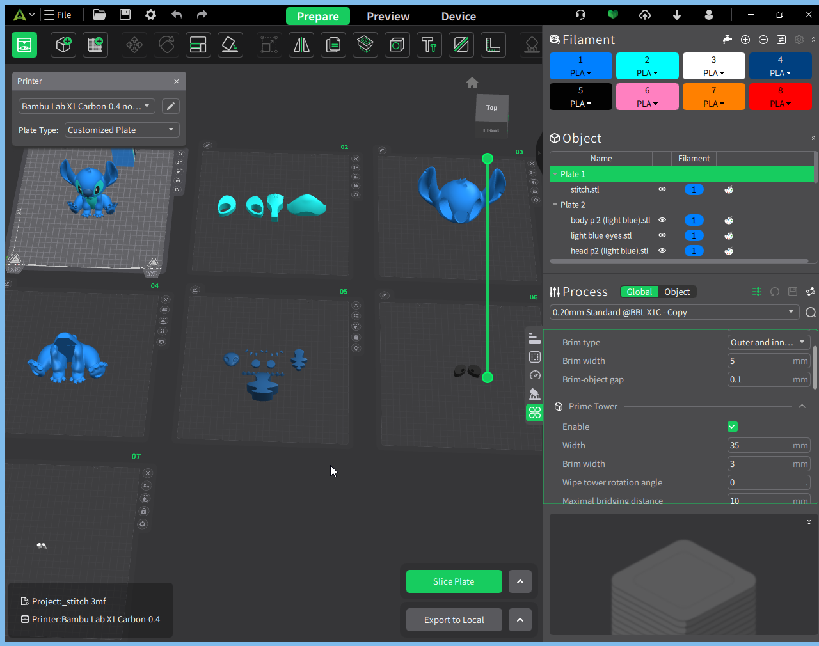The width and height of the screenshot is (819, 646).
Task: Open the Speed settings side tab icon
Action: pos(535,375)
